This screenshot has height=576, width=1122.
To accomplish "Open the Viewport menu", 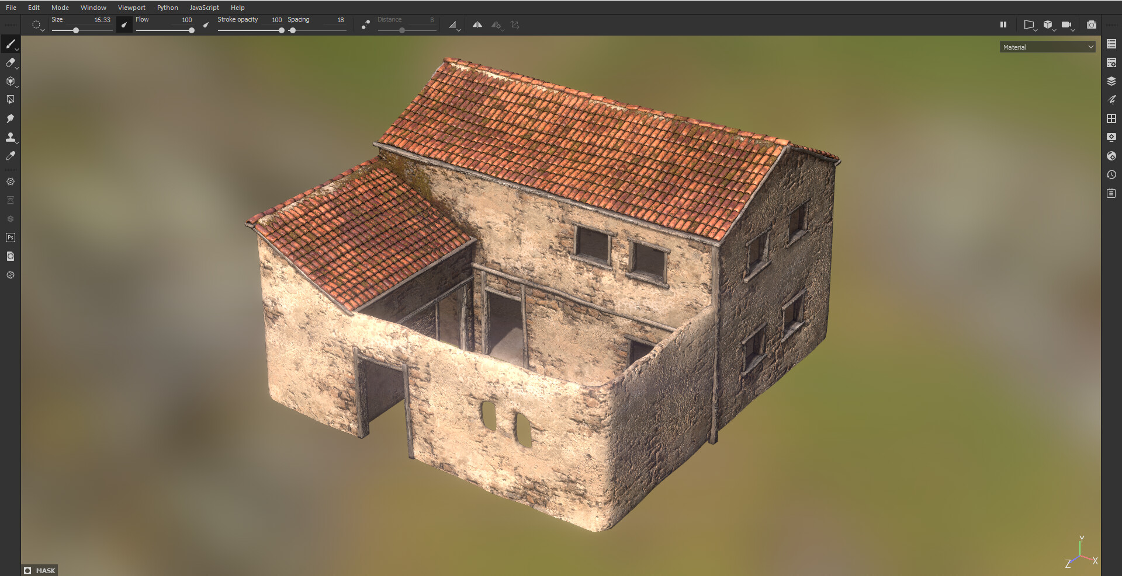I will 131,8.
